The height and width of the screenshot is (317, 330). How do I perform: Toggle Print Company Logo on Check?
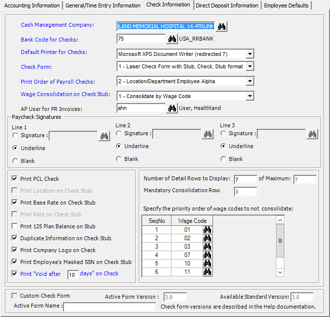(x=14, y=250)
